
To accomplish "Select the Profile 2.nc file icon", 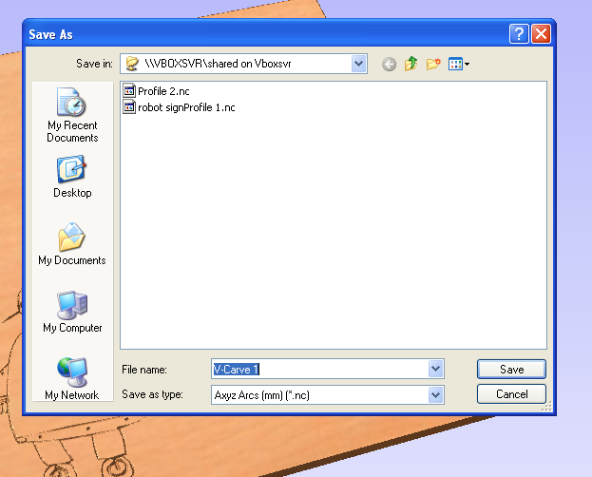I will [129, 90].
